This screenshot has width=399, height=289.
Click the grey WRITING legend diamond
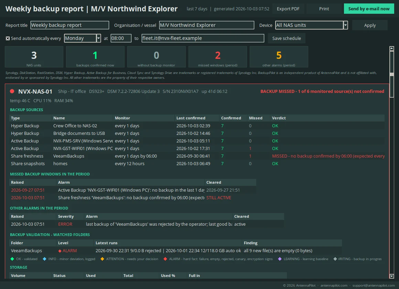(x=335, y=259)
